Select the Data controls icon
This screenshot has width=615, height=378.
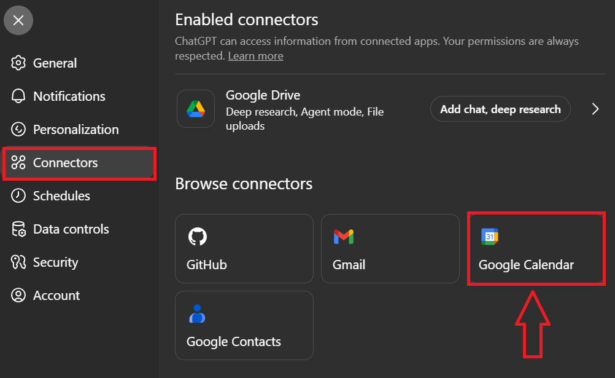pos(18,229)
